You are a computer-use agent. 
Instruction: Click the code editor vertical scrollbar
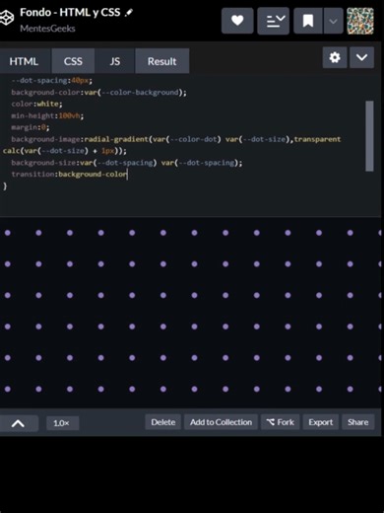tap(369, 136)
